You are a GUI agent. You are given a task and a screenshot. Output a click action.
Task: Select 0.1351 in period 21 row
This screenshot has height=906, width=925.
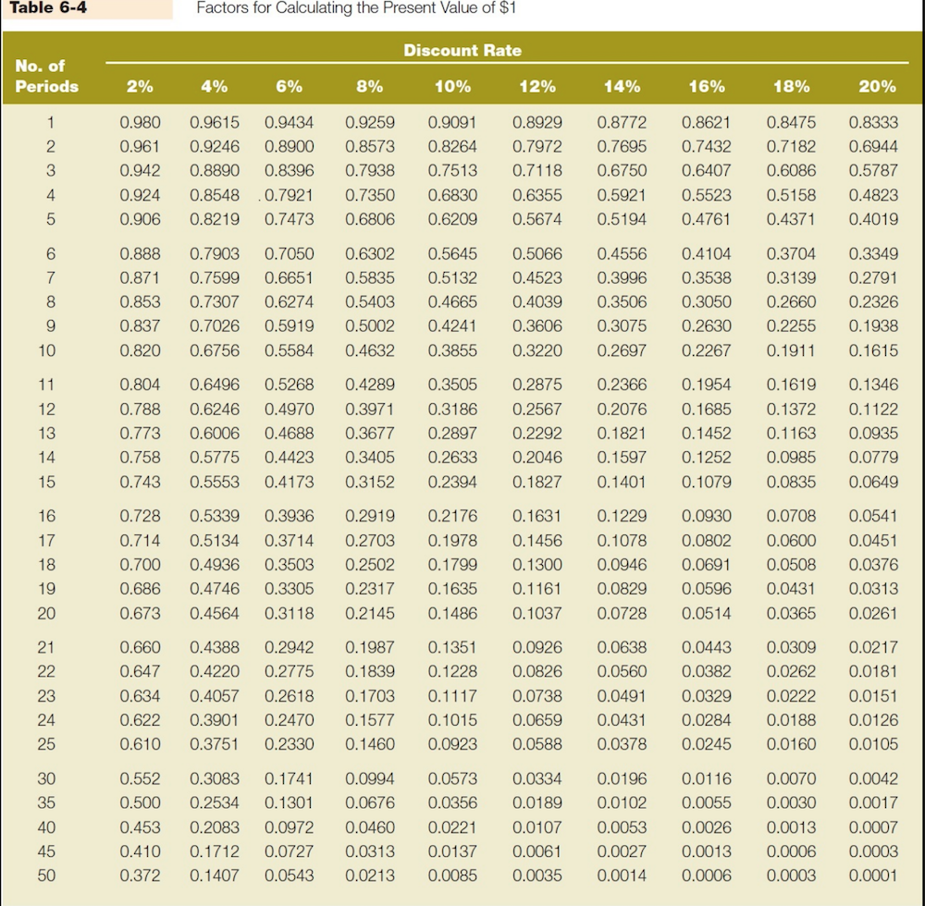click(452, 647)
